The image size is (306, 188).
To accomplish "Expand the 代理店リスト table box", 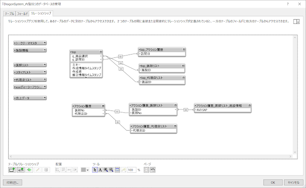I will (x=44, y=79).
